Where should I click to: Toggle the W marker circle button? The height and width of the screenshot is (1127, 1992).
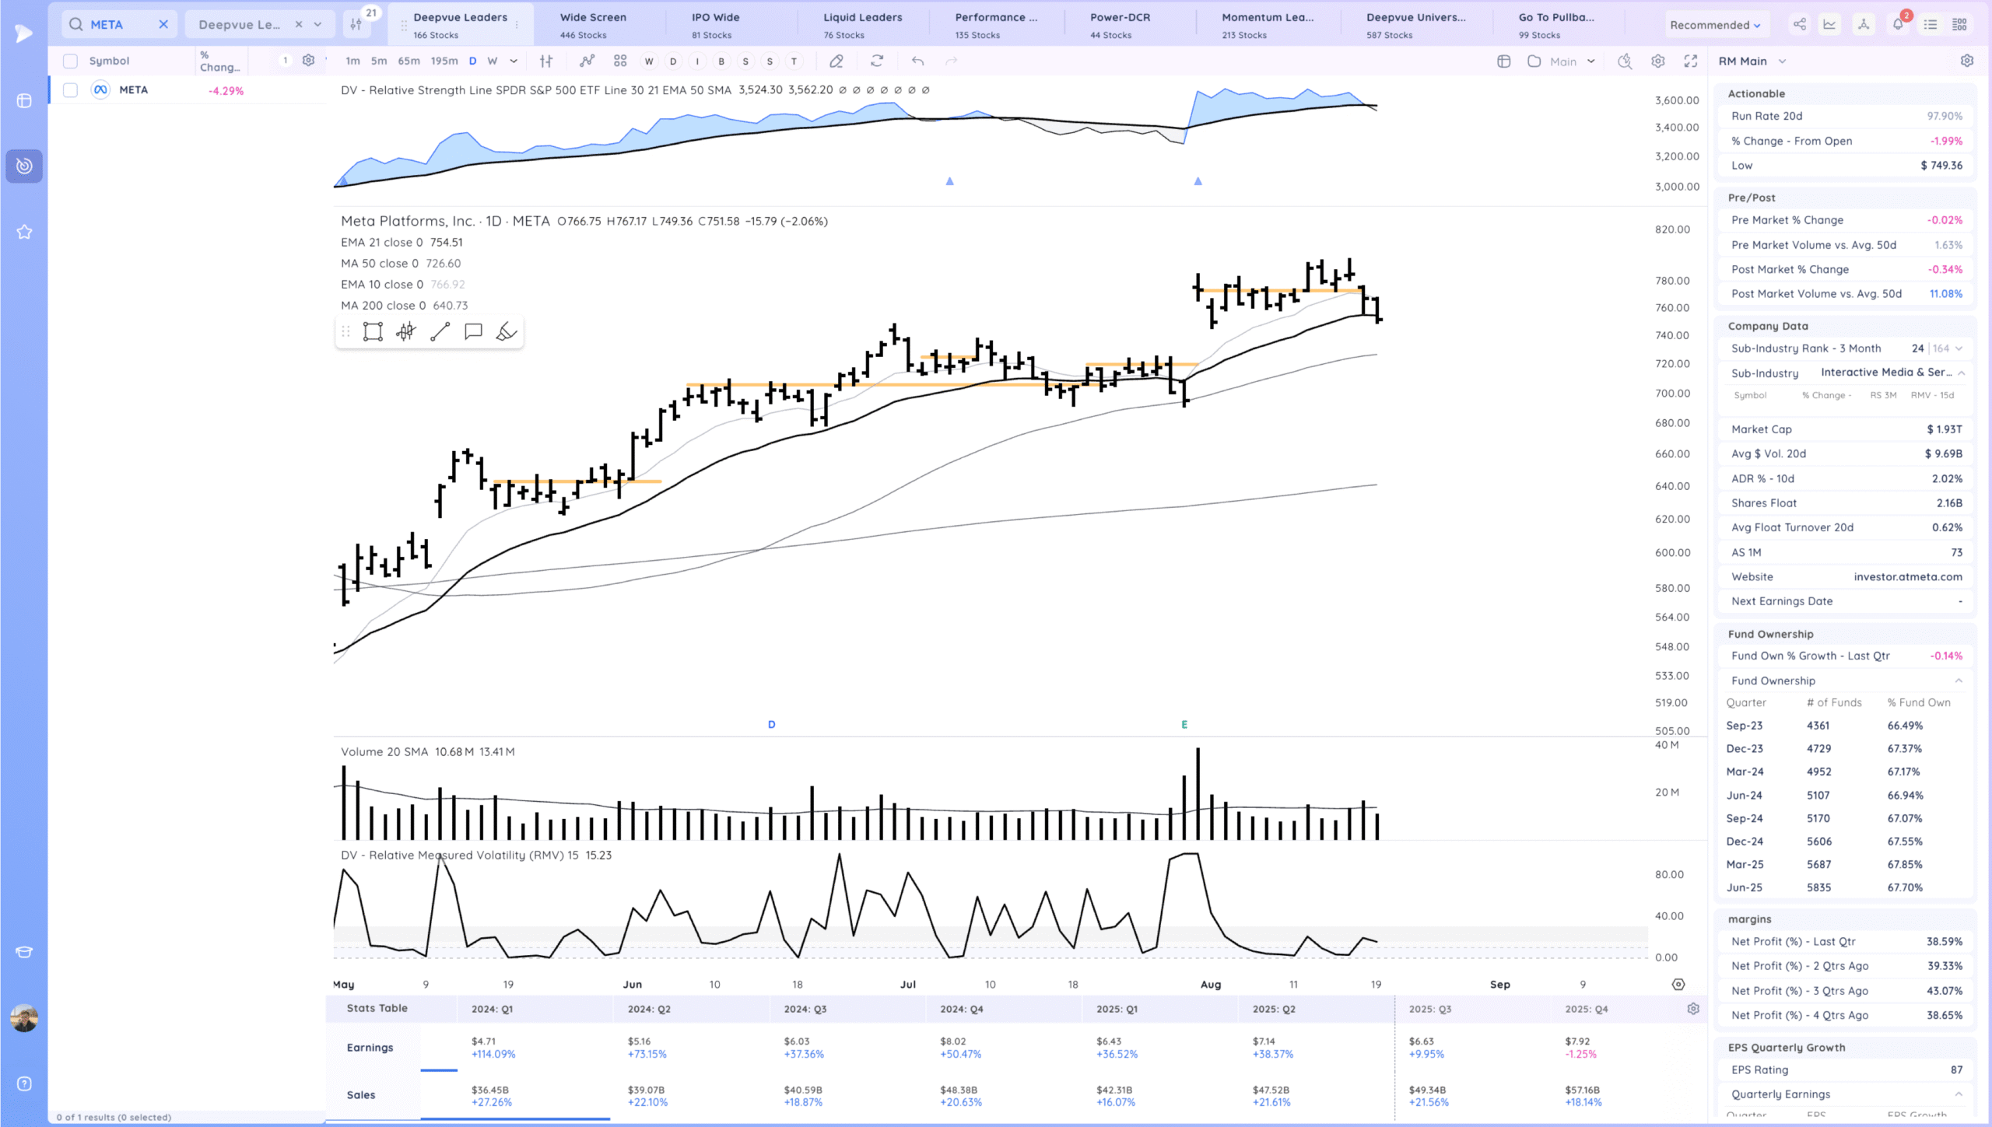point(649,61)
